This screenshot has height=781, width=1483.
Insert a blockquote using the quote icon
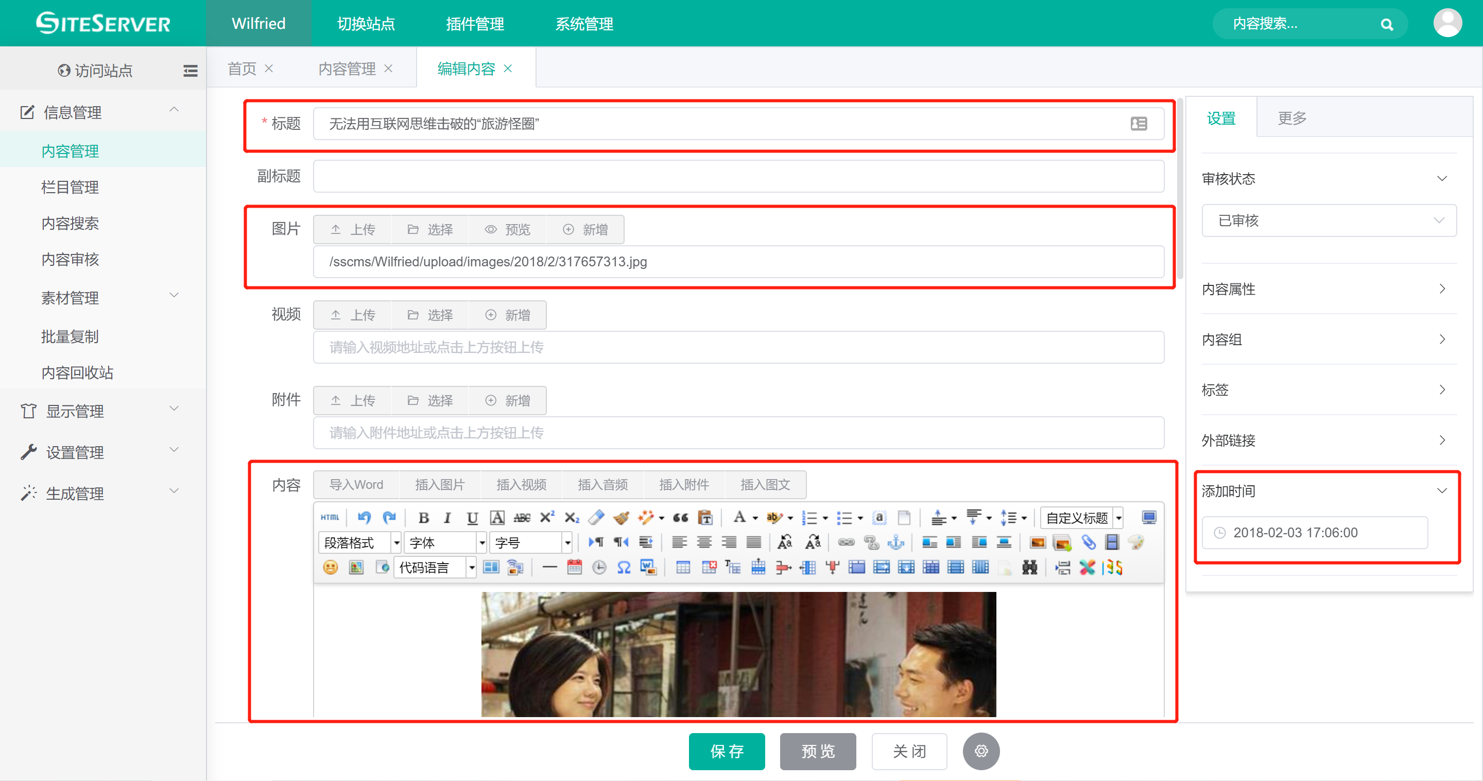pyautogui.click(x=680, y=517)
